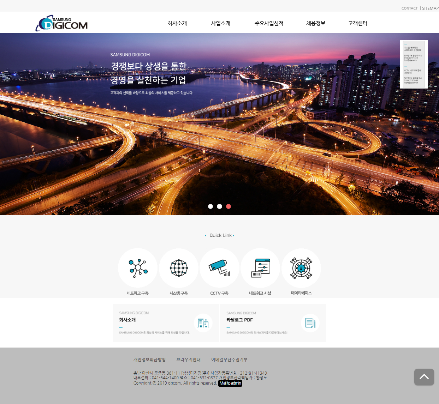Select the second carousel slide dot
Viewport: 439px width, 404px height.
219,206
